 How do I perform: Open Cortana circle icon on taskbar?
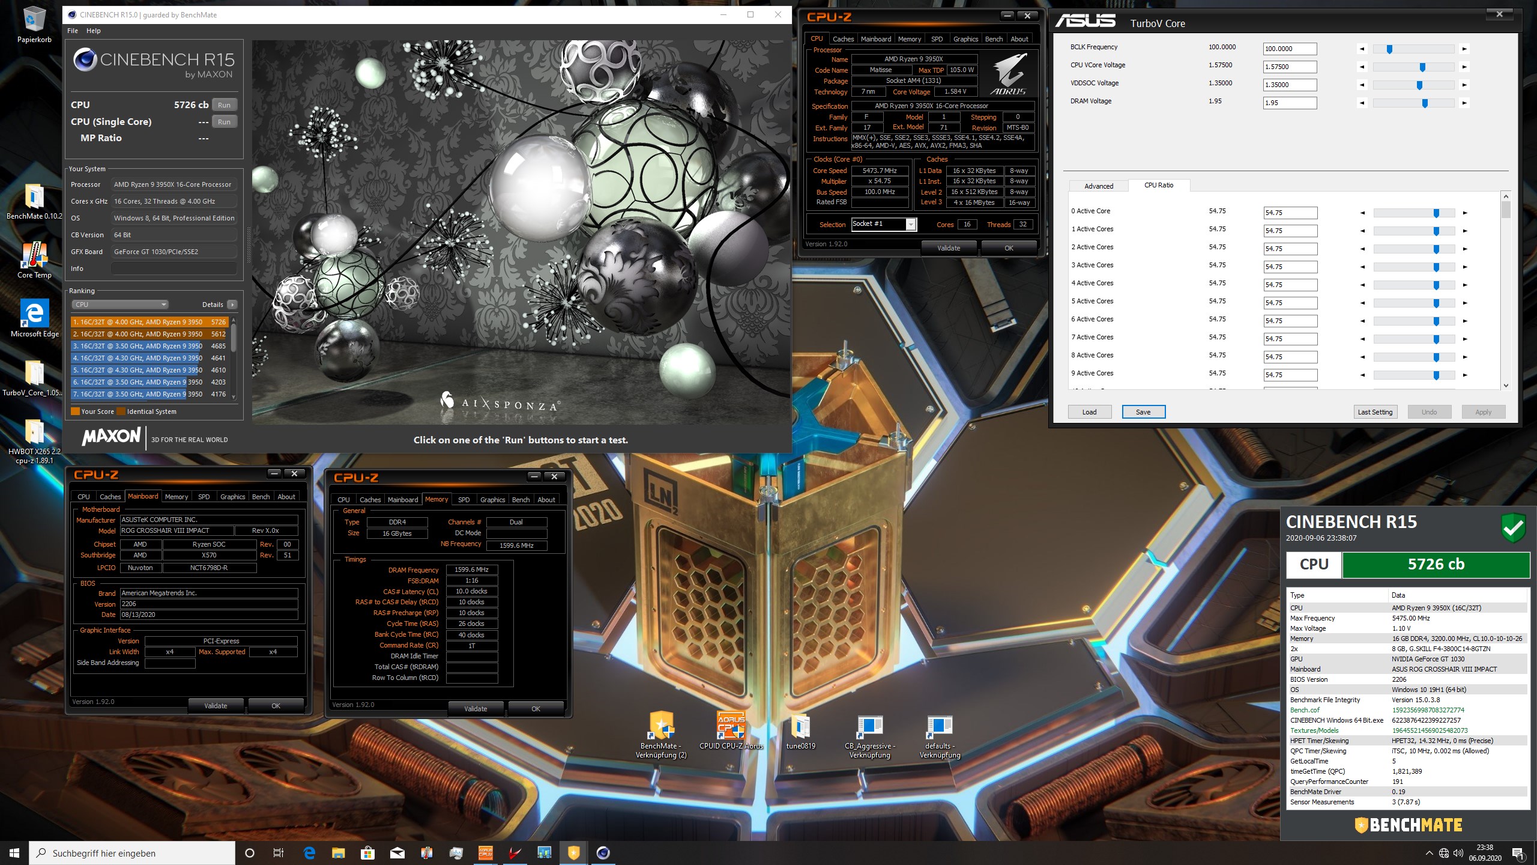tap(250, 853)
